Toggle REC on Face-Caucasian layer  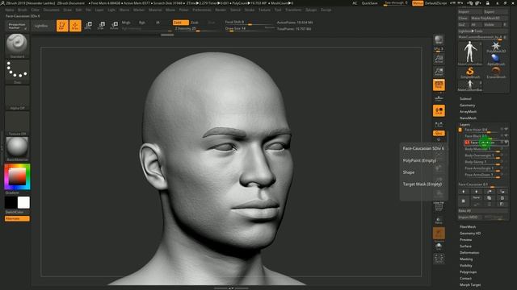click(x=467, y=143)
